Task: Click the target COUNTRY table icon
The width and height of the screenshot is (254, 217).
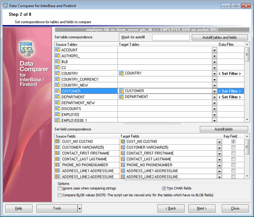Action: pyautogui.click(x=121, y=73)
